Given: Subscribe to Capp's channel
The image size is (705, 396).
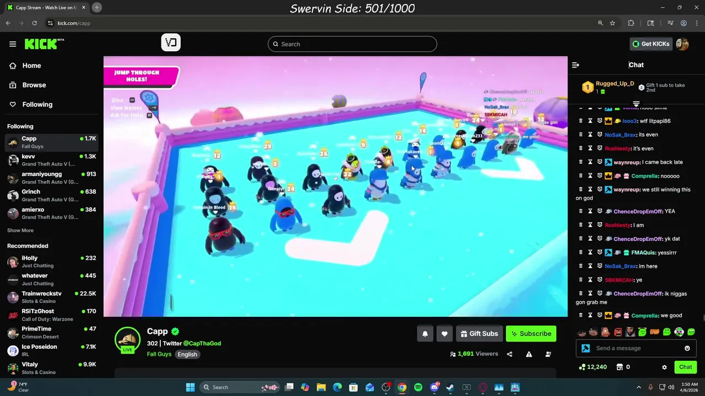Looking at the screenshot, I should (x=531, y=334).
